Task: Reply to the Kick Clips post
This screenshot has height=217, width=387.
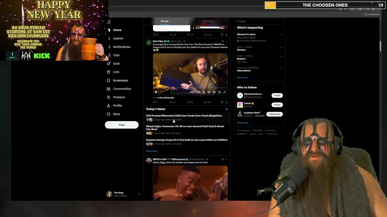Action: 155,102
